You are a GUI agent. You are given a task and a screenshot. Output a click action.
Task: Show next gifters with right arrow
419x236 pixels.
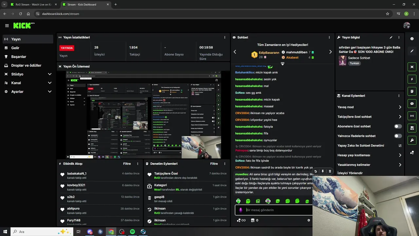pos(330,52)
